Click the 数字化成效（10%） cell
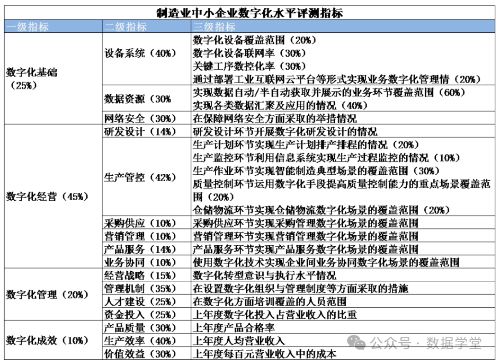 [47, 340]
